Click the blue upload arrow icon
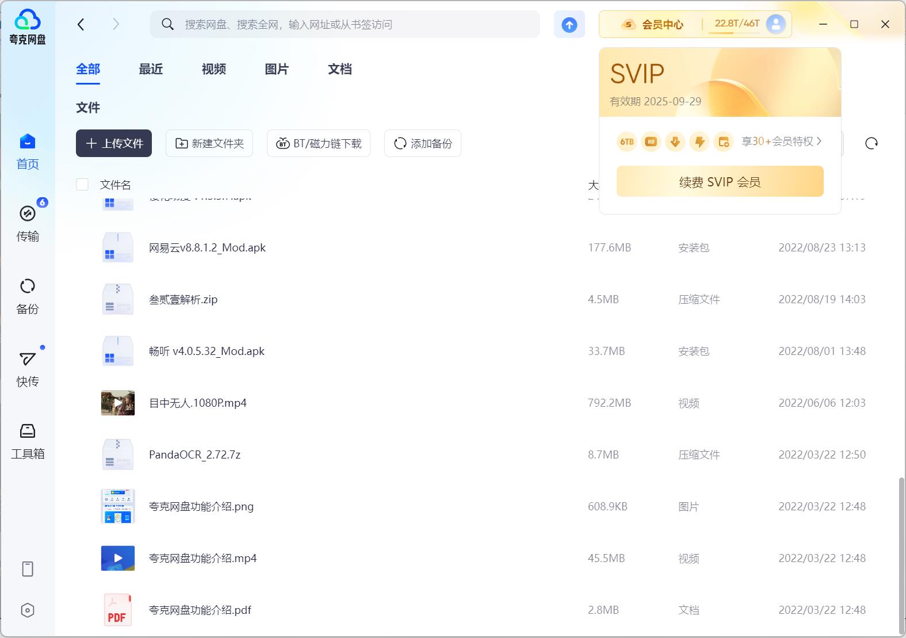This screenshot has height=638, width=906. pos(569,25)
